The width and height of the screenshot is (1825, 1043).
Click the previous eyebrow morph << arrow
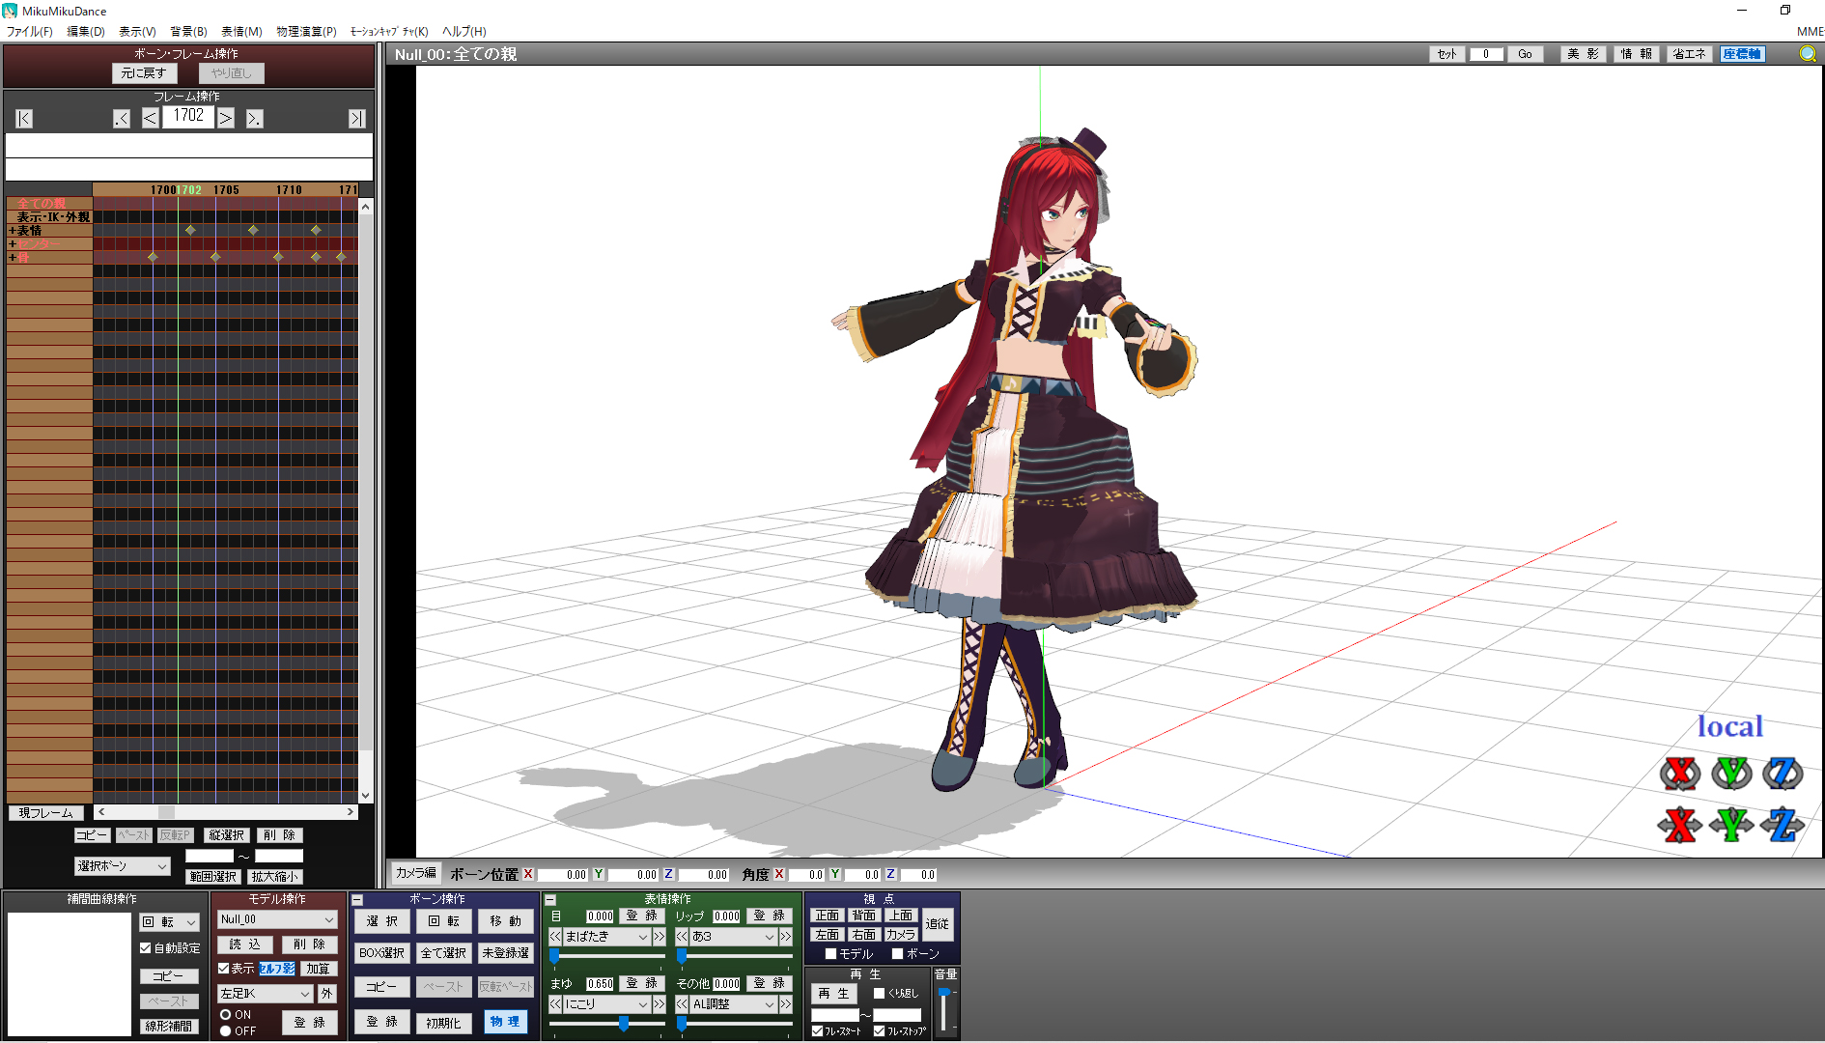555,1004
